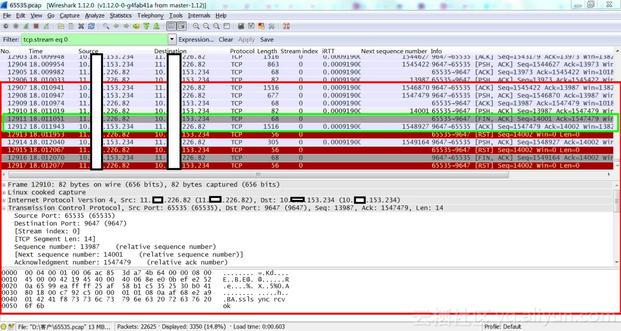Restart the running capture icon
Viewport: 621px width, 331px height.
click(x=47, y=26)
